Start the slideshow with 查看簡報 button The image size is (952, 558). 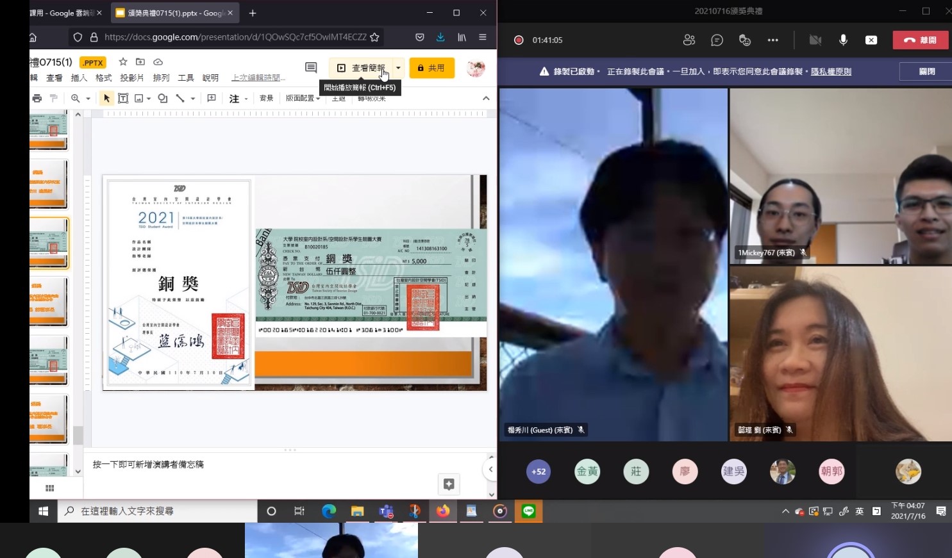pos(361,68)
